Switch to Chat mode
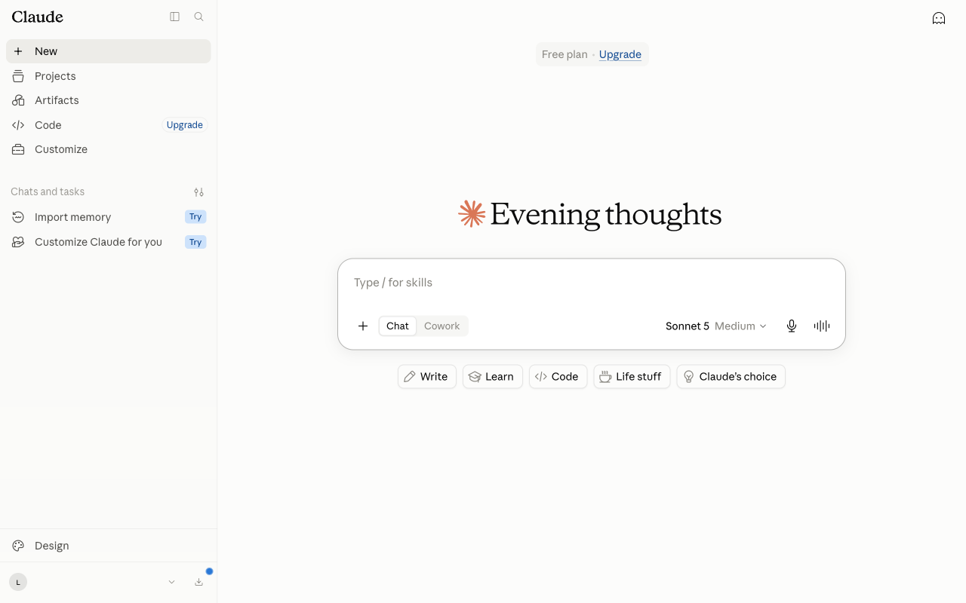Screen dimensions: 966x603 point(398,326)
